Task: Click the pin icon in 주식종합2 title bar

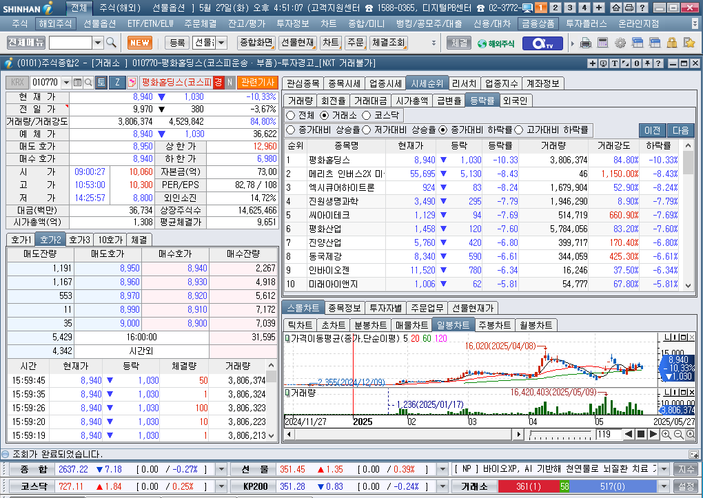Action: point(647,63)
